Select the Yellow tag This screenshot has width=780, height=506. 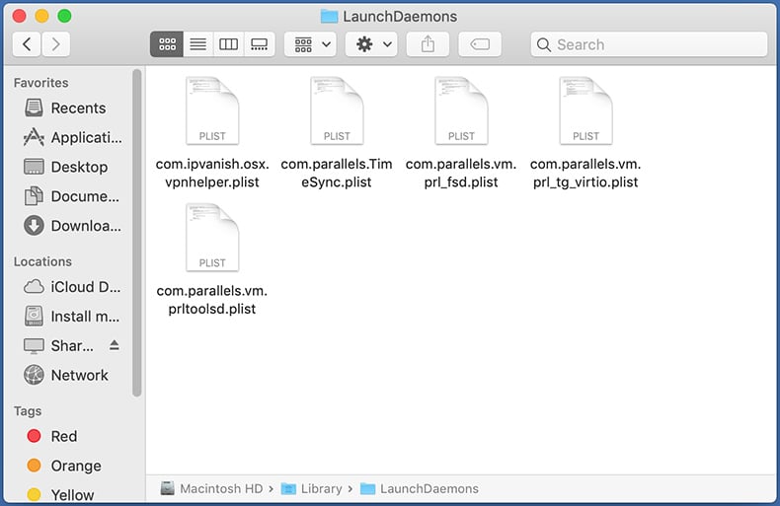(60, 494)
